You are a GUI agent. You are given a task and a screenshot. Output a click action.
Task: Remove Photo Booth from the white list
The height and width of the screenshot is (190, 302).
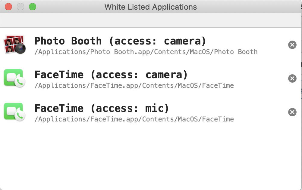point(292,45)
